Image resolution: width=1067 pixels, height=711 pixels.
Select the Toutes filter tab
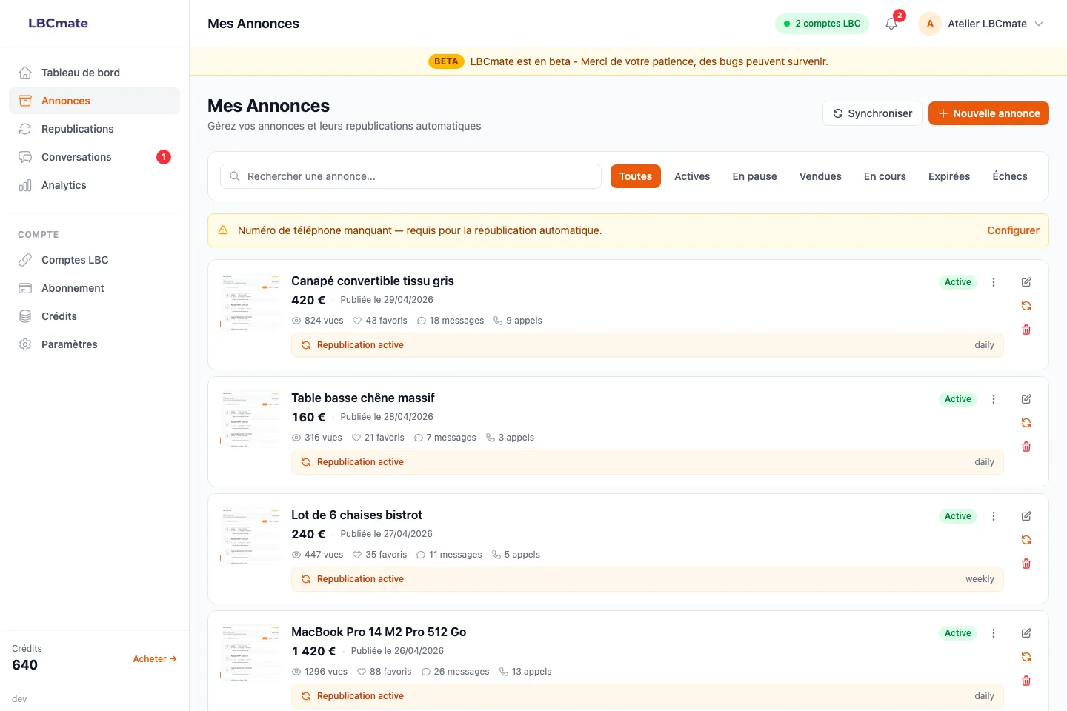(x=636, y=176)
